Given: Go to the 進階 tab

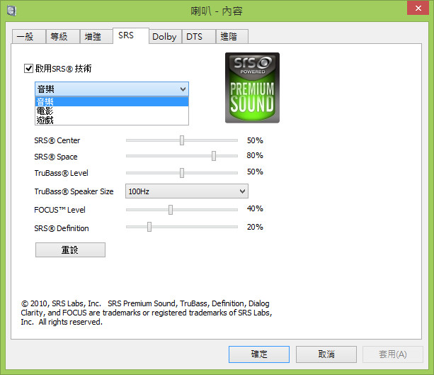Looking at the screenshot, I should click(232, 37).
